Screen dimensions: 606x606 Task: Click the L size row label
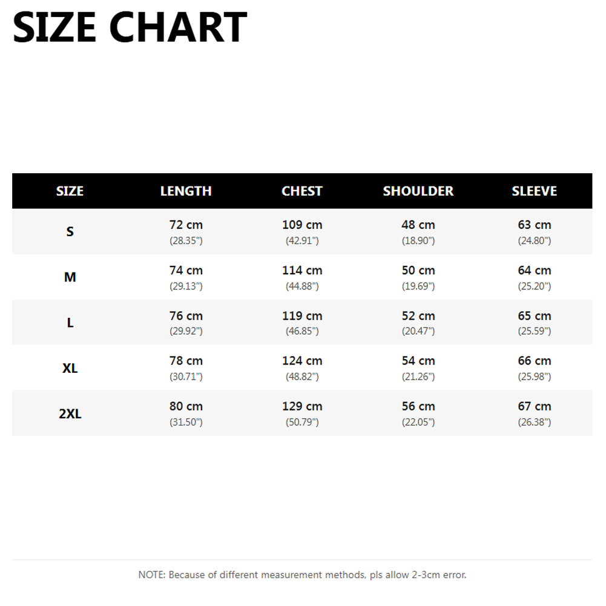tap(70, 323)
